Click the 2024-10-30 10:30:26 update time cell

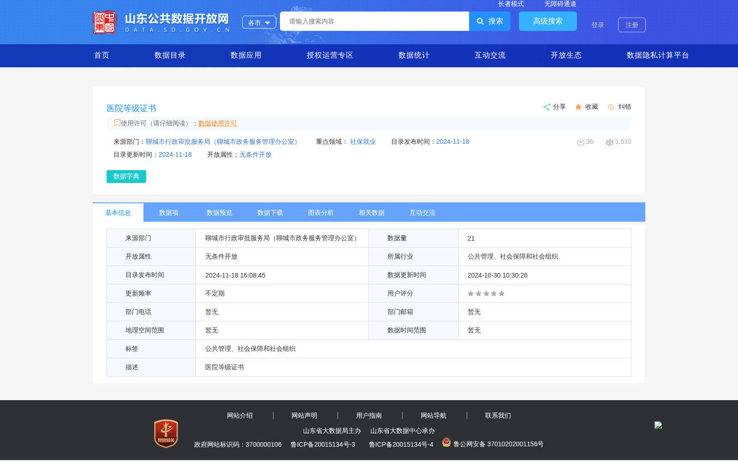pos(544,275)
